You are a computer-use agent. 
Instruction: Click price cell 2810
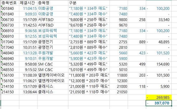click(x=119, y=48)
